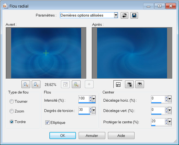This screenshot has height=145, width=179.
Task: Click the navigate pan preview icon
Action: point(89,84)
